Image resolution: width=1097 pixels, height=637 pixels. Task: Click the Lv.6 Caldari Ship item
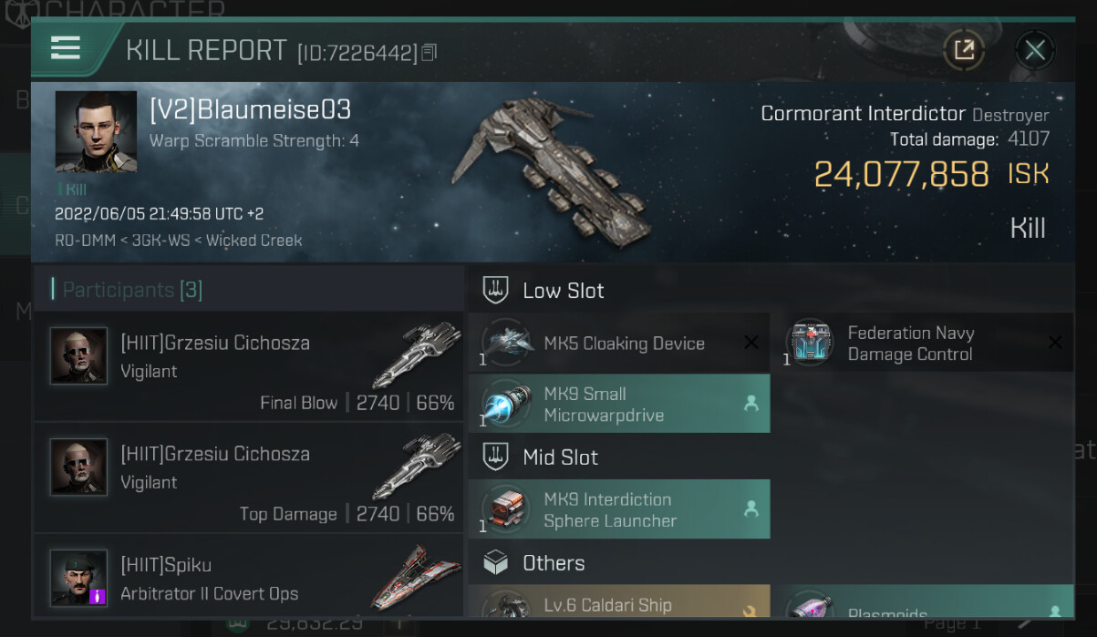coord(619,602)
